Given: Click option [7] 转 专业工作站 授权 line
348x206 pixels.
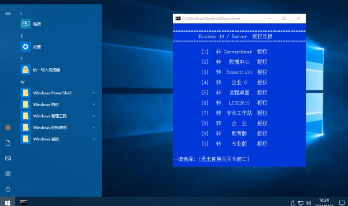Looking at the screenshot, I should point(234,113).
